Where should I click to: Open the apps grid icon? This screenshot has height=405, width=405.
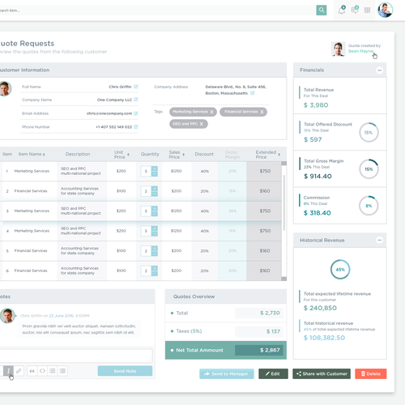[x=367, y=11]
